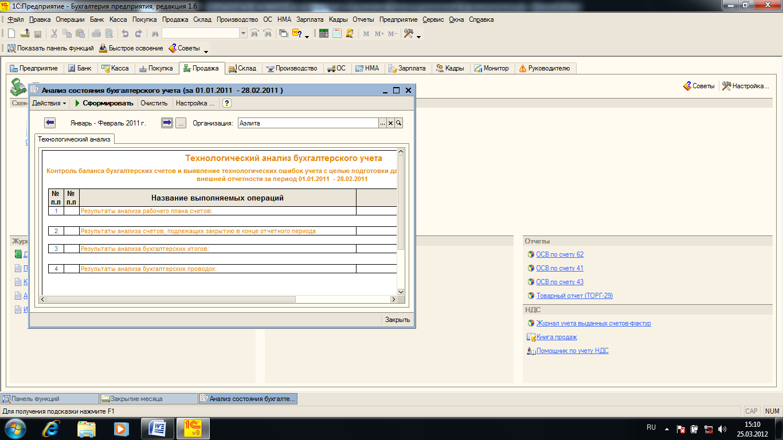Show hidden tray icons arrow
The width and height of the screenshot is (783, 440).
click(x=666, y=429)
